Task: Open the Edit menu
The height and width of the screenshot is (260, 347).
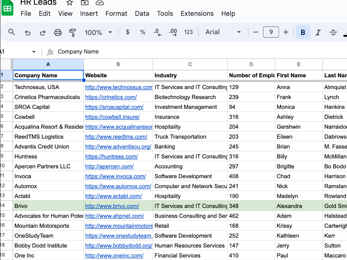Action: point(44,14)
